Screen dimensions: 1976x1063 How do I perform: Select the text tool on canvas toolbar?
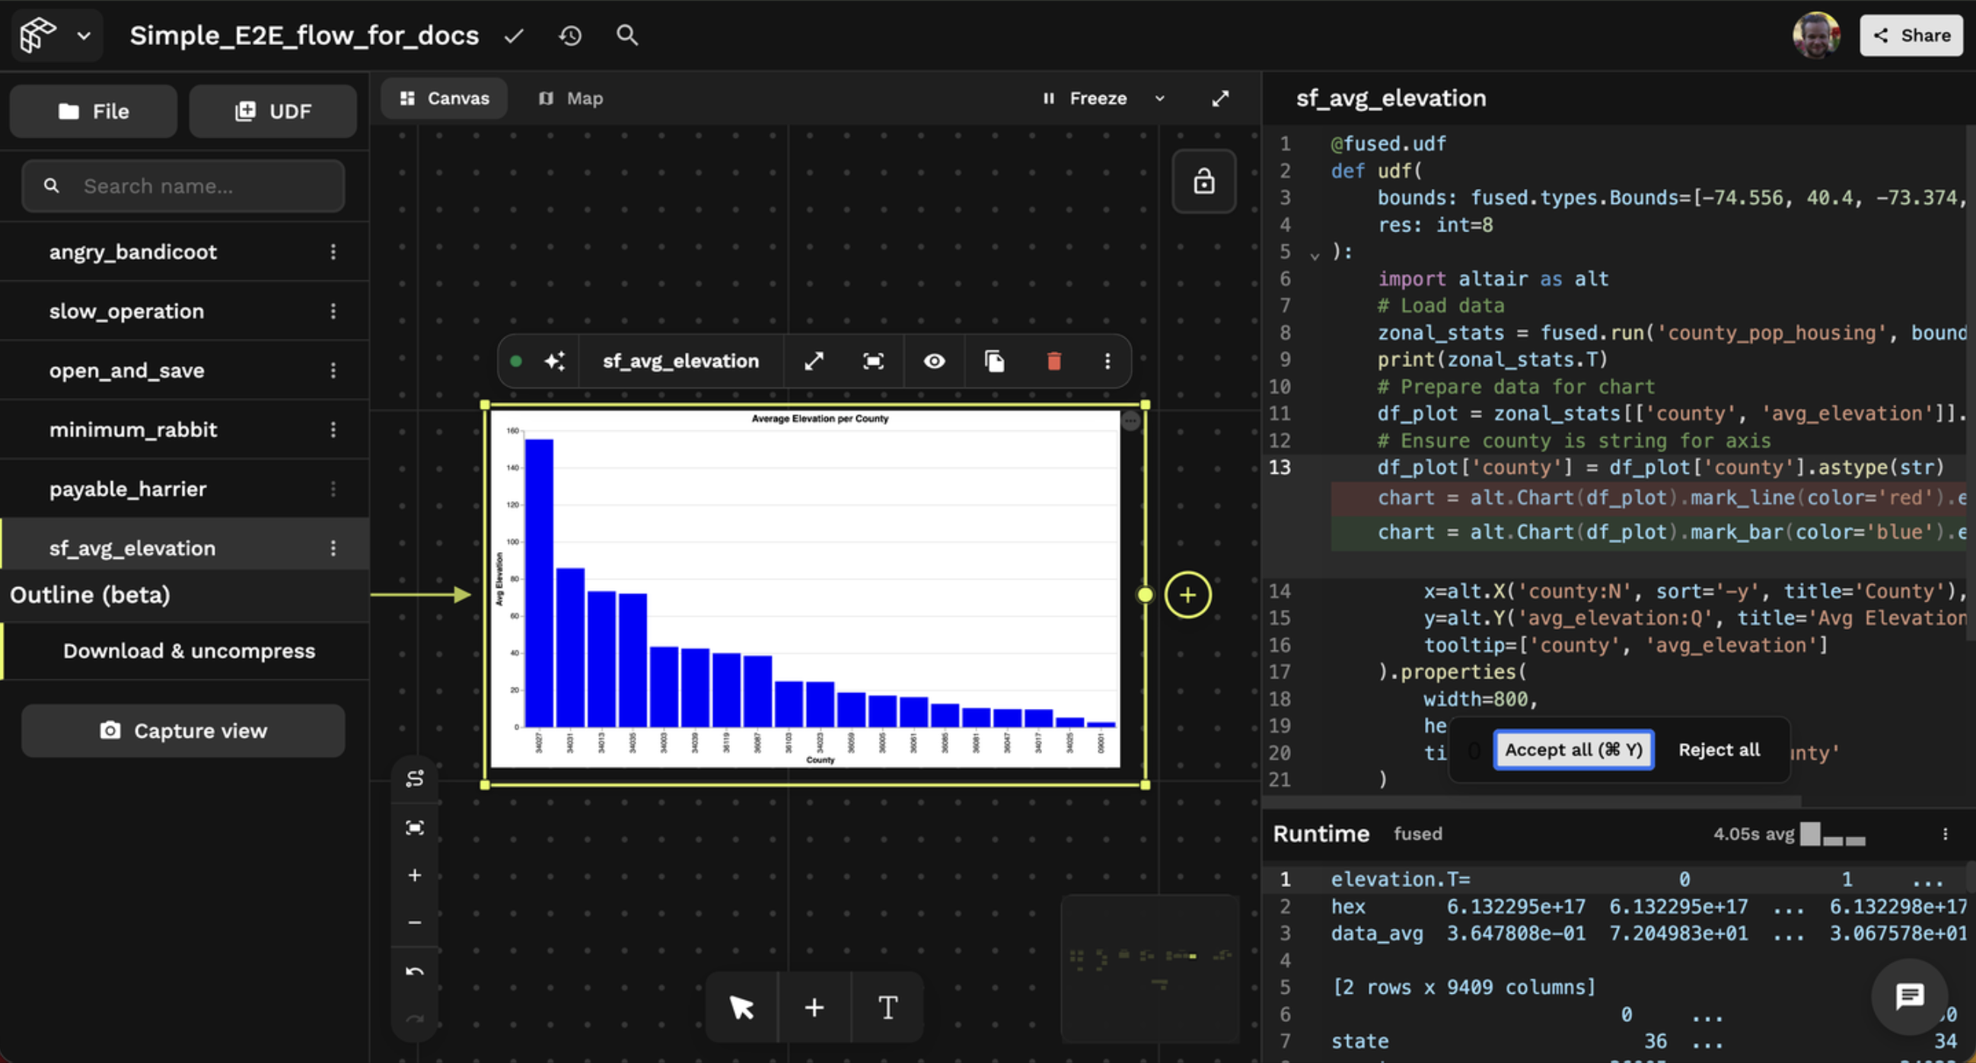(888, 1007)
